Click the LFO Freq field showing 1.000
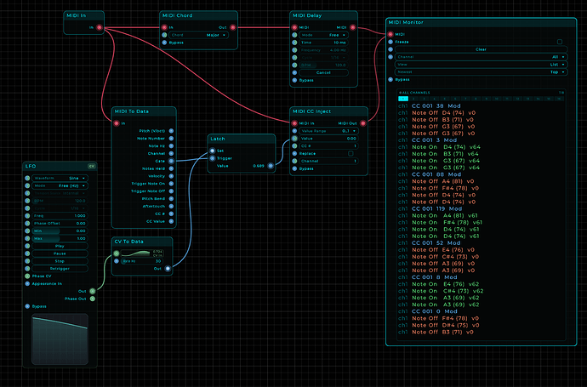This screenshot has height=387, width=587. tap(60, 215)
